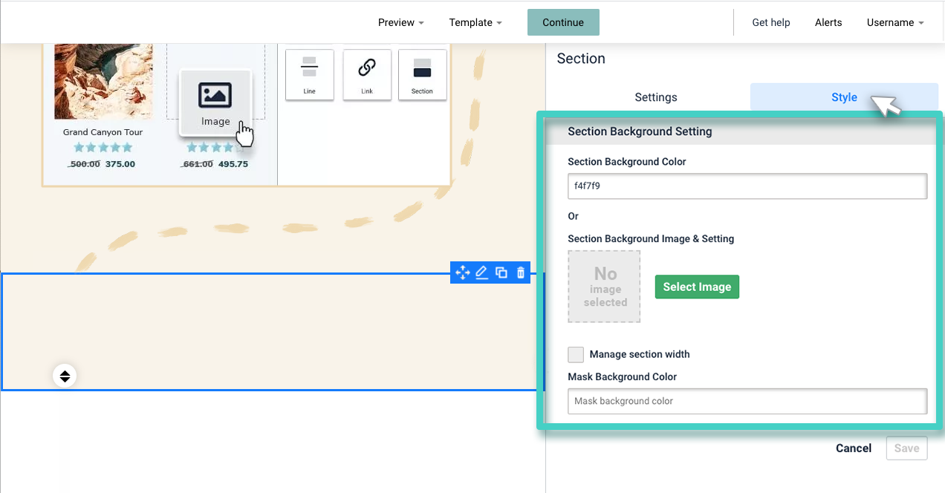Enable the Manage section width checkbox
The width and height of the screenshot is (945, 493).
(x=576, y=354)
